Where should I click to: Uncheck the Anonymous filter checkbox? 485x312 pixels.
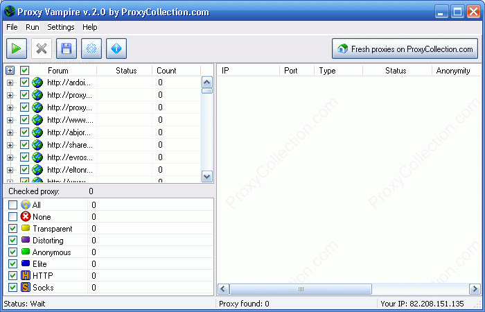(12, 252)
